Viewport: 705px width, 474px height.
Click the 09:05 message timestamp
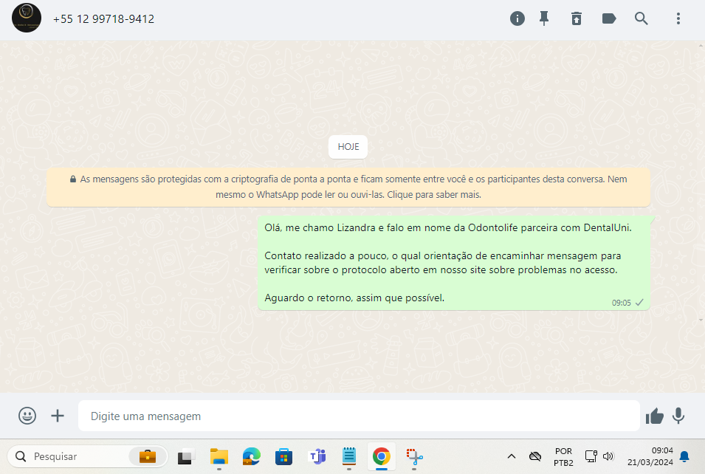[622, 303]
